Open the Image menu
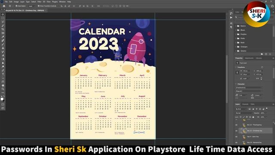Viewport: 275px width, 155px height. point(16,2)
